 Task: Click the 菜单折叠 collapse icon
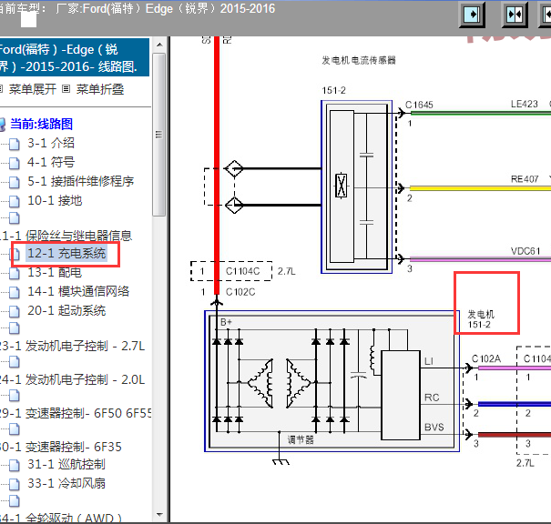coord(66,89)
